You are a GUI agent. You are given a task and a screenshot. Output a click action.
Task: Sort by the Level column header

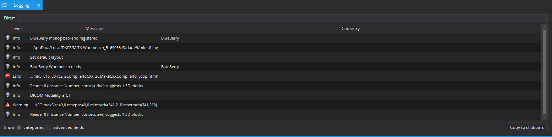[x=16, y=29]
